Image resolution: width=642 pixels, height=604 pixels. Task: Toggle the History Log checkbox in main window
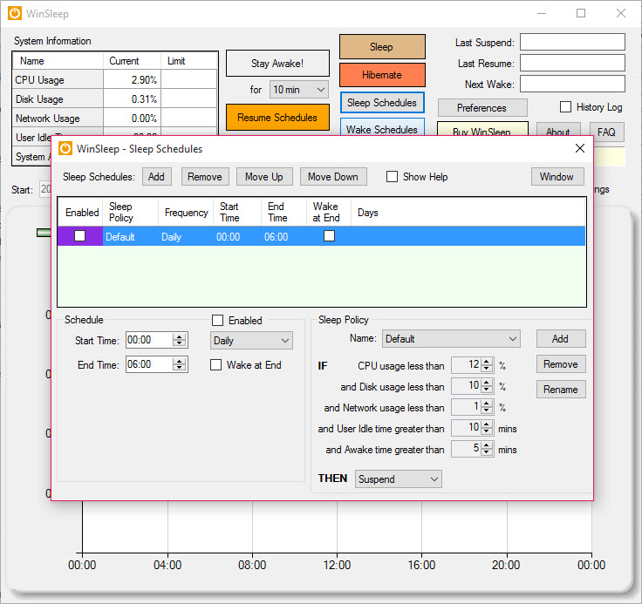(565, 107)
